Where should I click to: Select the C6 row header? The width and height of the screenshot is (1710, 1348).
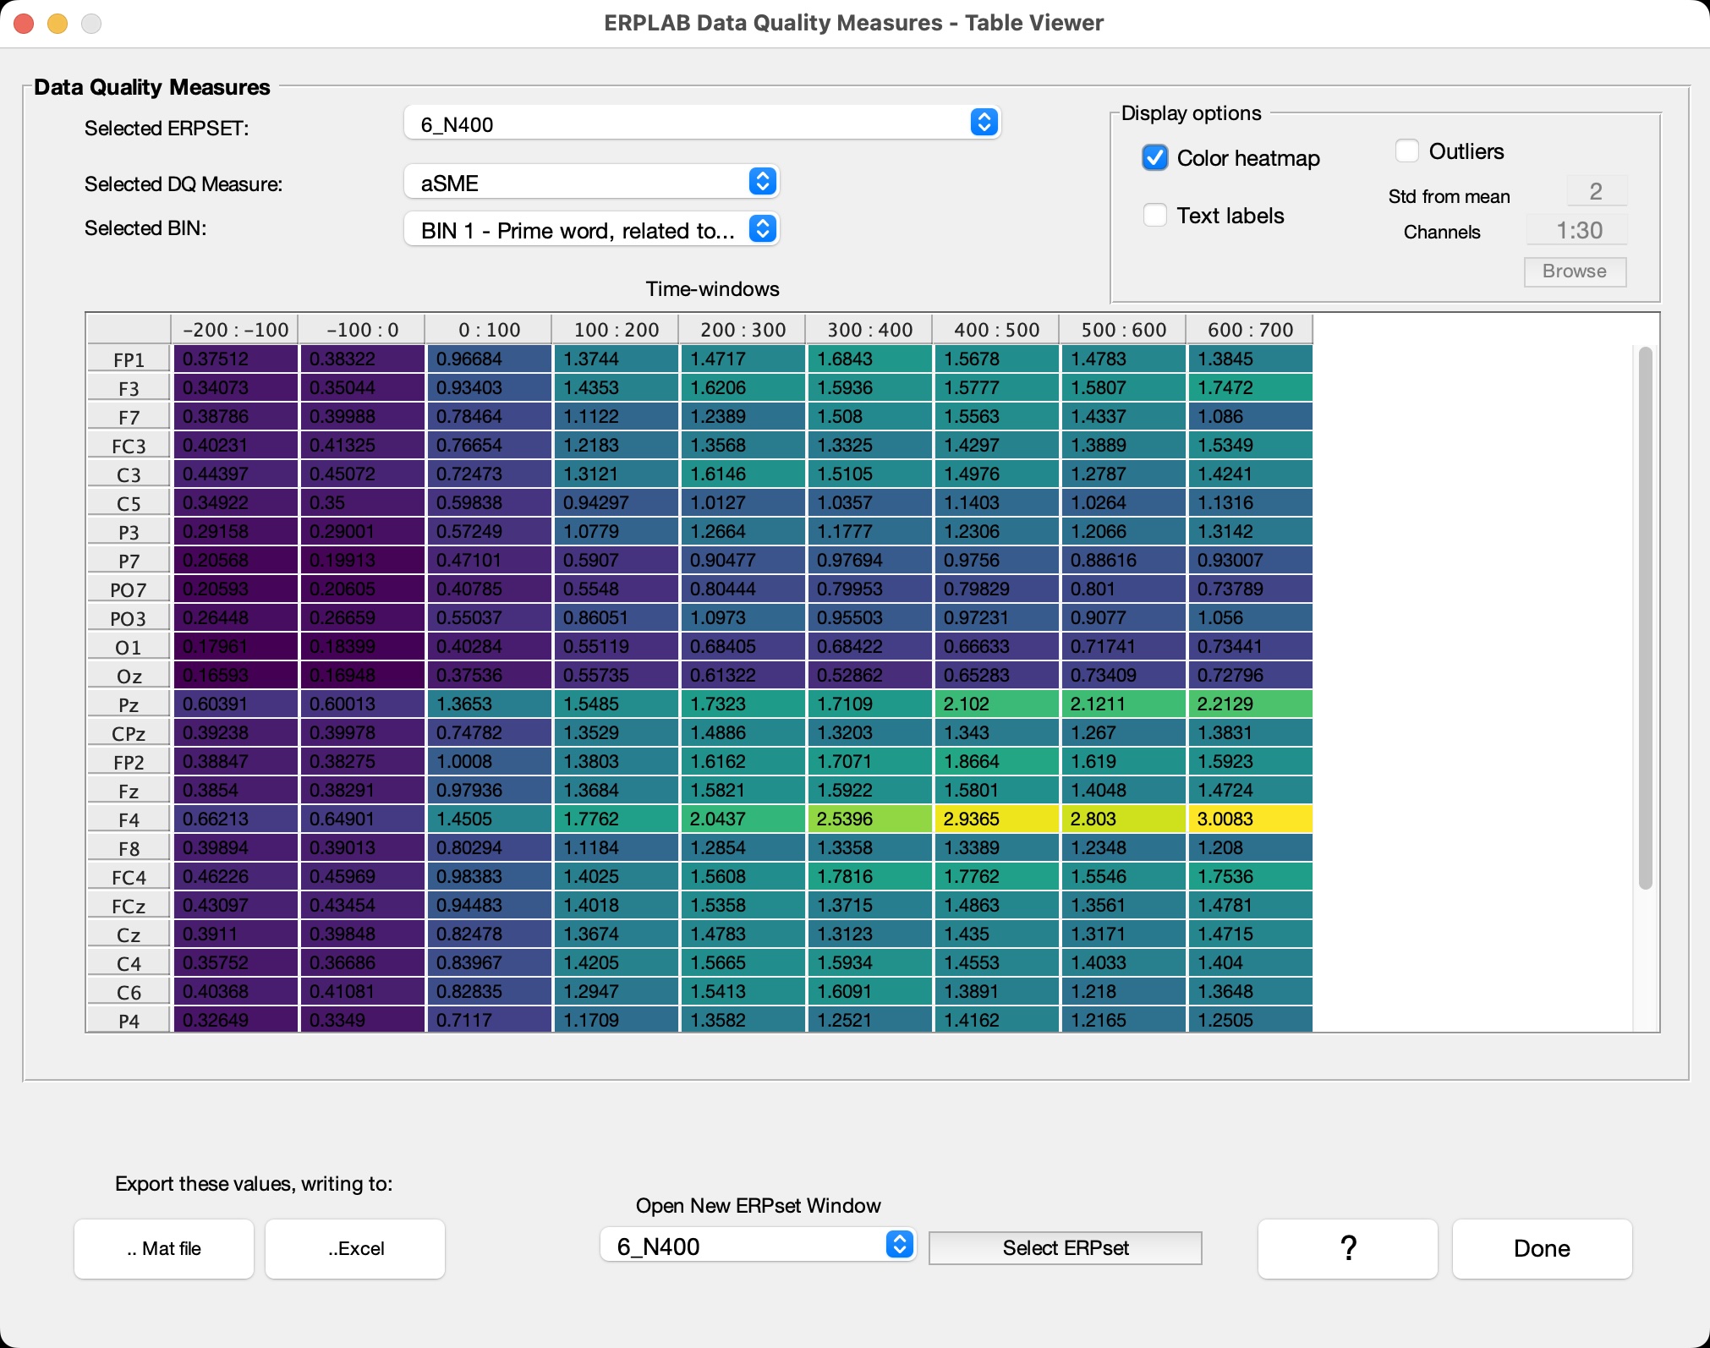click(x=129, y=992)
